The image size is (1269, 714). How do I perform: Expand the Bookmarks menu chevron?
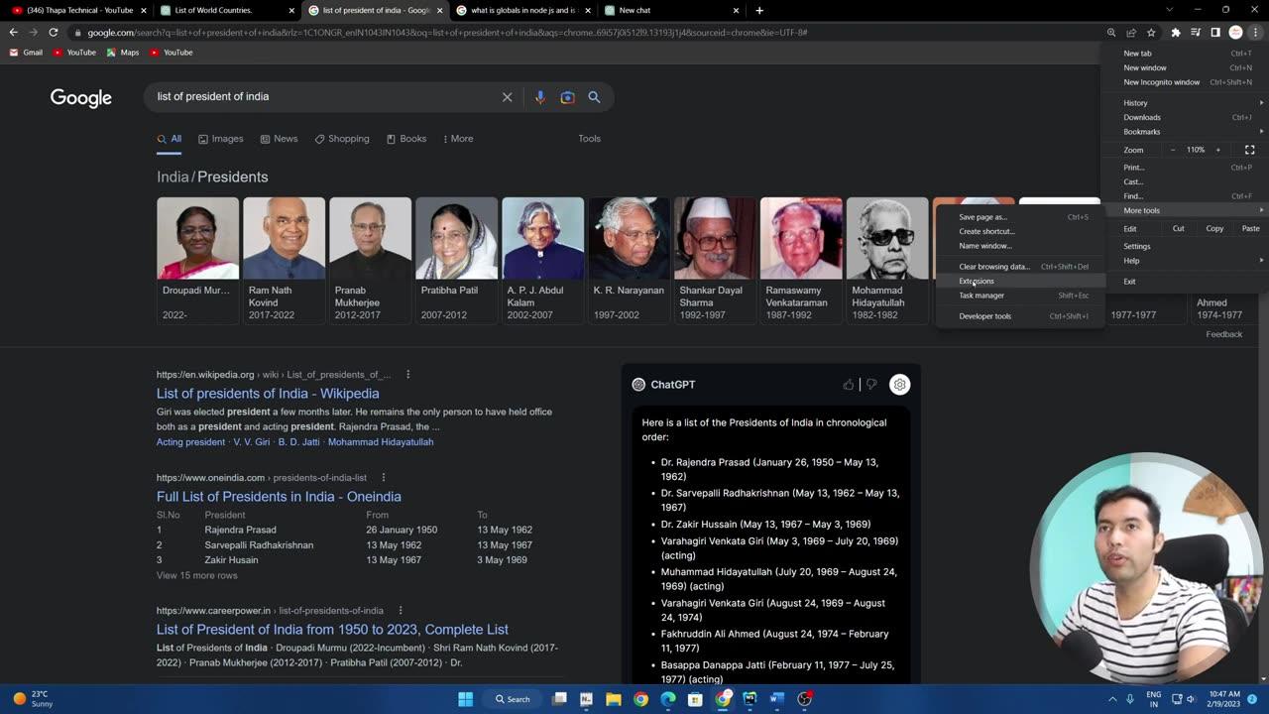1261,131
